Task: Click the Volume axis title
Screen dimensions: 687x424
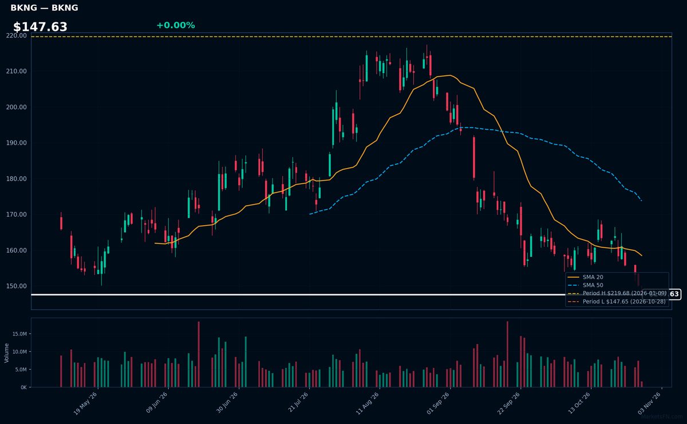Action: [6, 353]
